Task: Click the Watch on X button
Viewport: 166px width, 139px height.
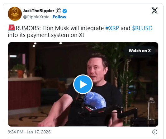Action: click(x=140, y=51)
